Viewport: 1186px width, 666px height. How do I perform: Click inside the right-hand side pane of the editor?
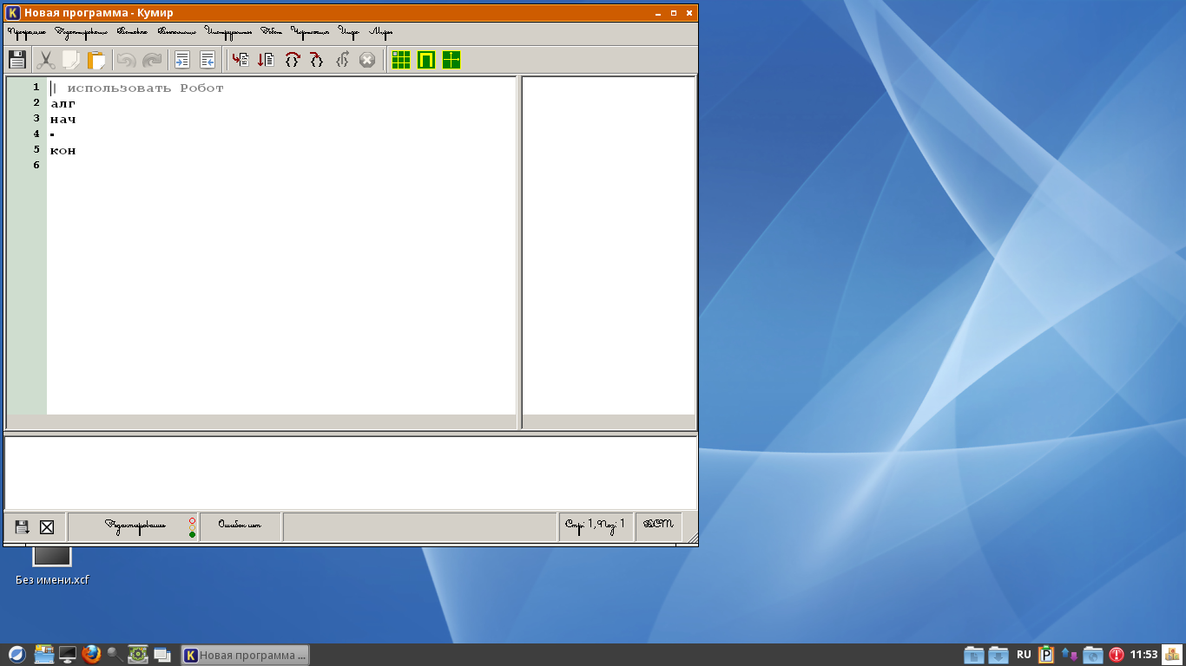pyautogui.click(x=609, y=245)
